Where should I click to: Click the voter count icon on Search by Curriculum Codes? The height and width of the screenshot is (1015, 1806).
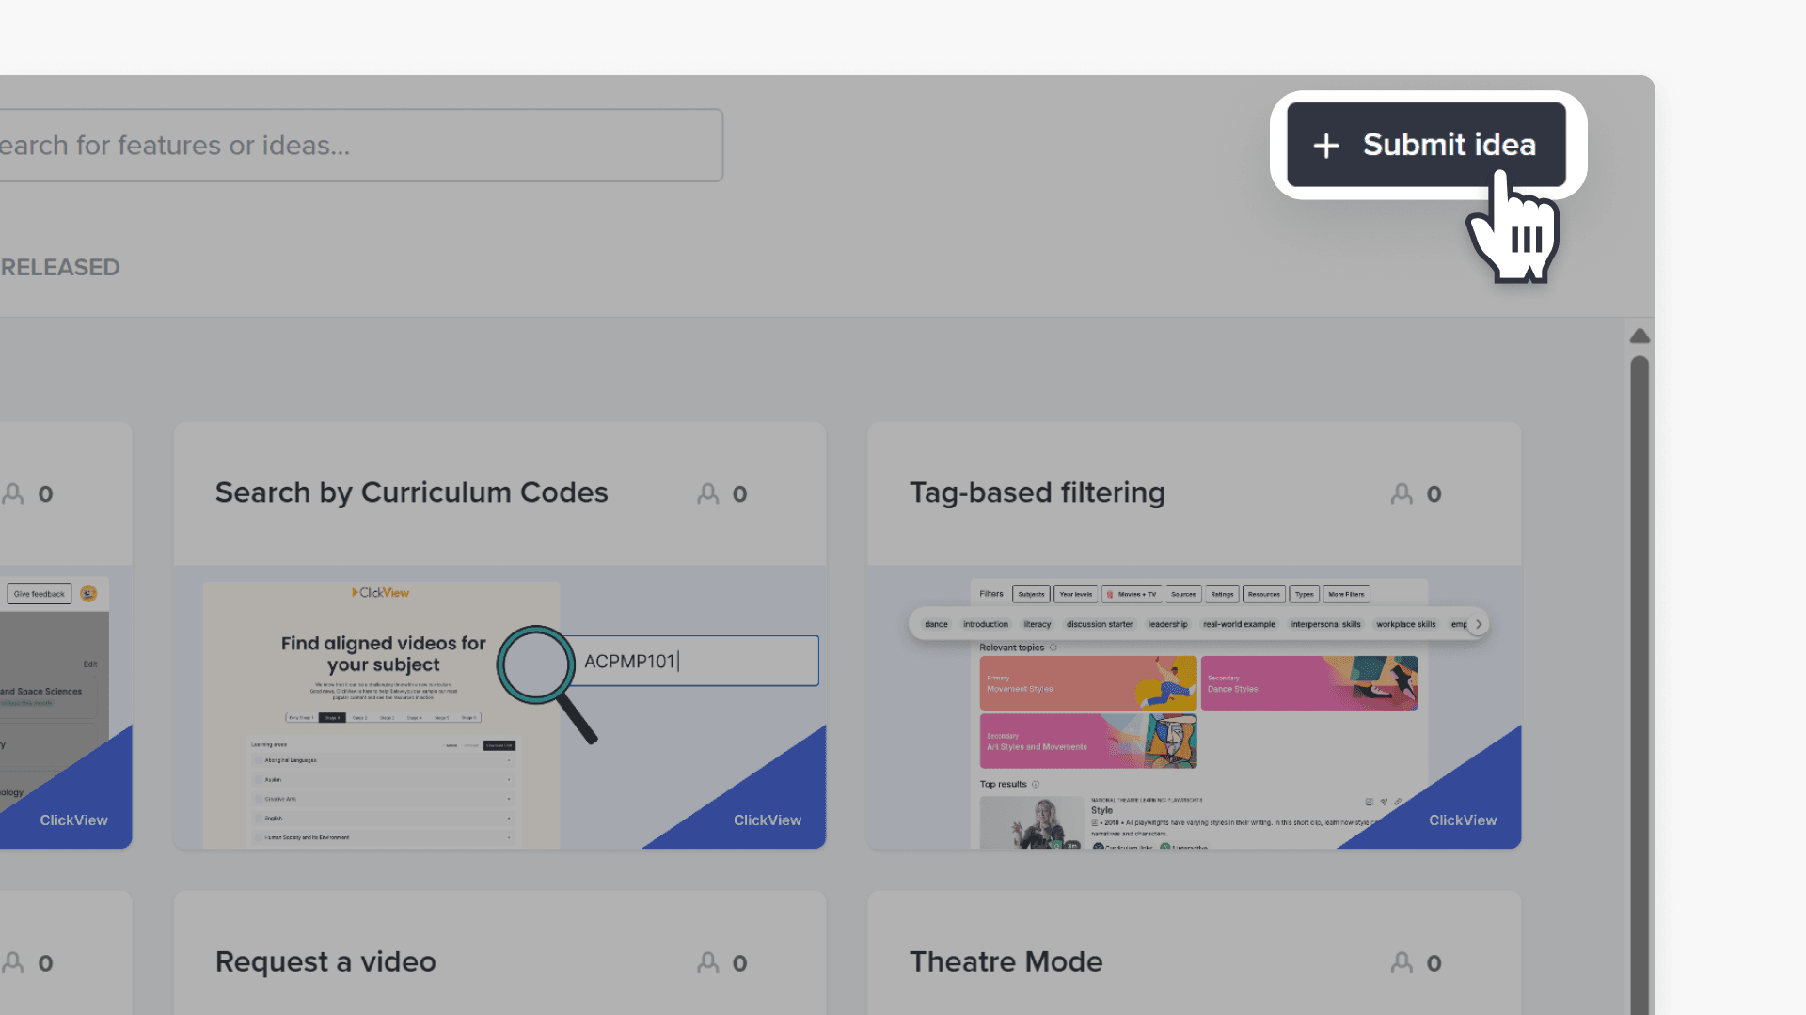[x=707, y=493]
